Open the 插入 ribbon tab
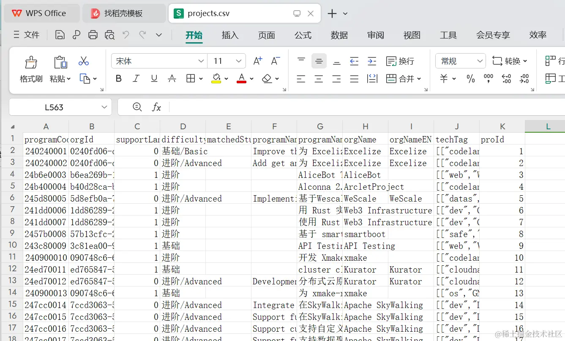The image size is (565, 341). coord(230,35)
